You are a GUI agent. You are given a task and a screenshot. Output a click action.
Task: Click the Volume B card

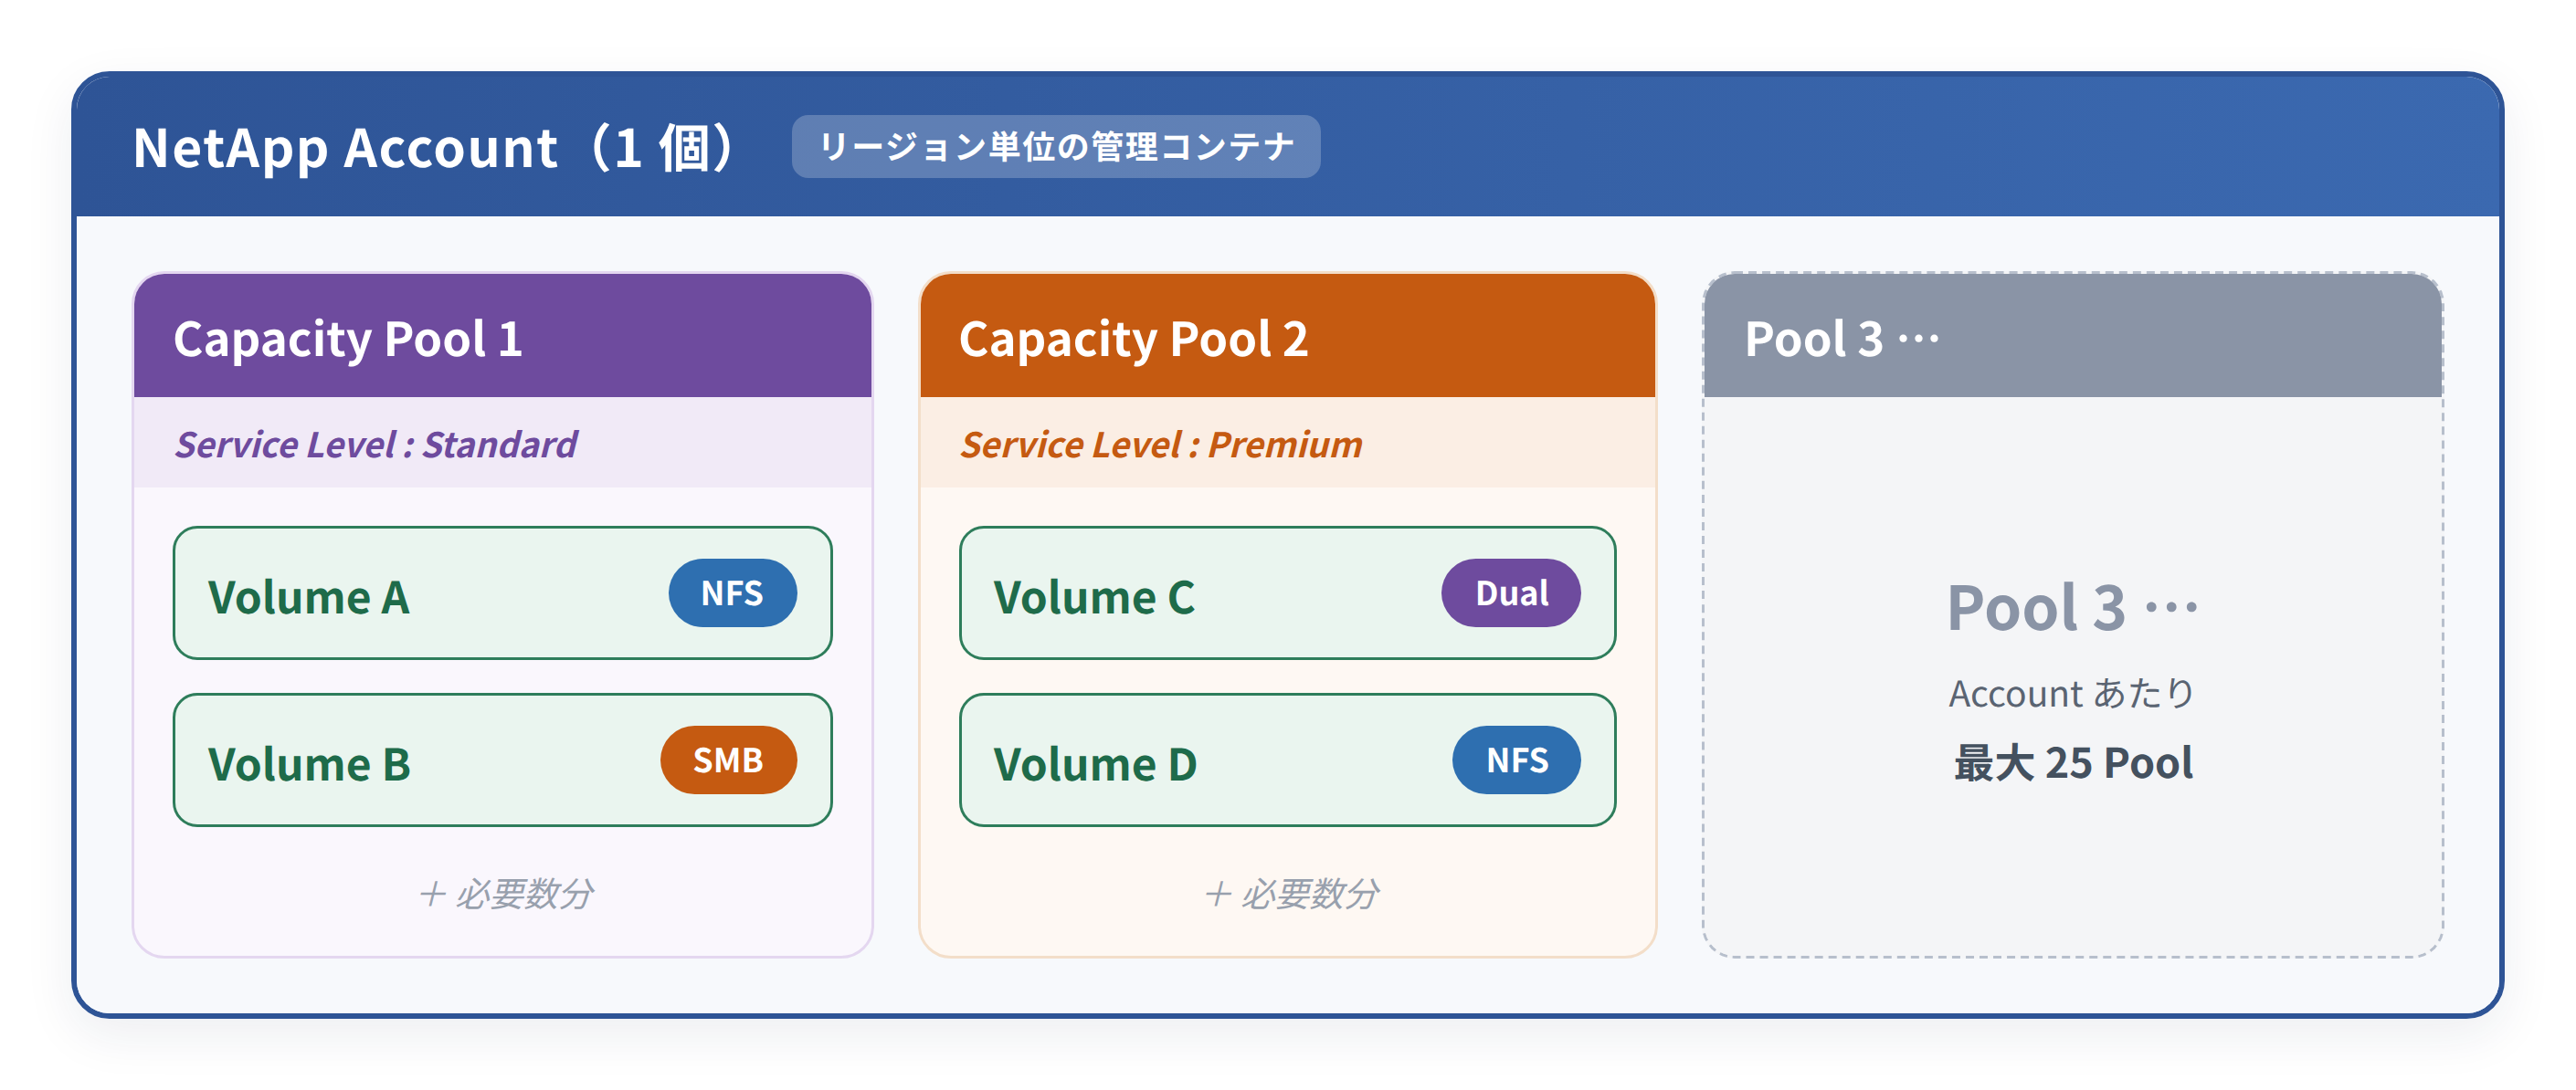(503, 760)
